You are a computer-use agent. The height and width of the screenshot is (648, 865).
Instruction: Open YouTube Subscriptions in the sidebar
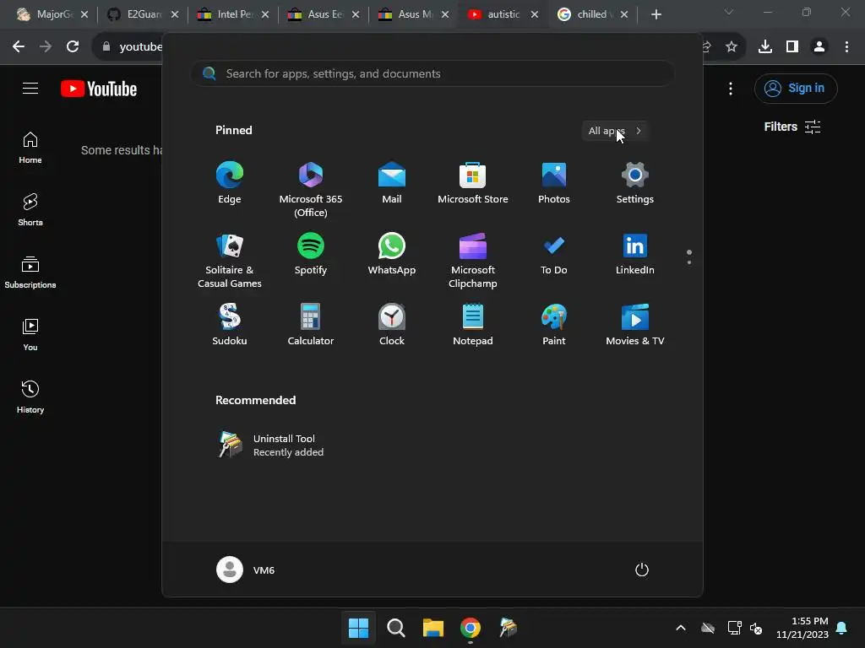point(30,273)
